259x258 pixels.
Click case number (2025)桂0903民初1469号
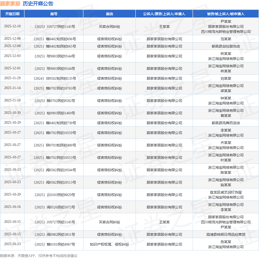55,113
